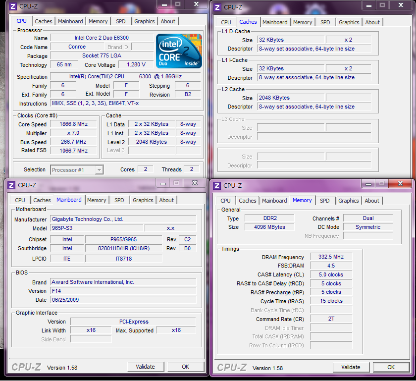The width and height of the screenshot is (416, 381).
Task: Click the CPU-Z icon in the Caches window title bar
Action: (x=216, y=7)
